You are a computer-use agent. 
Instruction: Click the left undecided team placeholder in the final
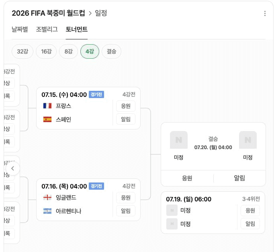(x=179, y=140)
